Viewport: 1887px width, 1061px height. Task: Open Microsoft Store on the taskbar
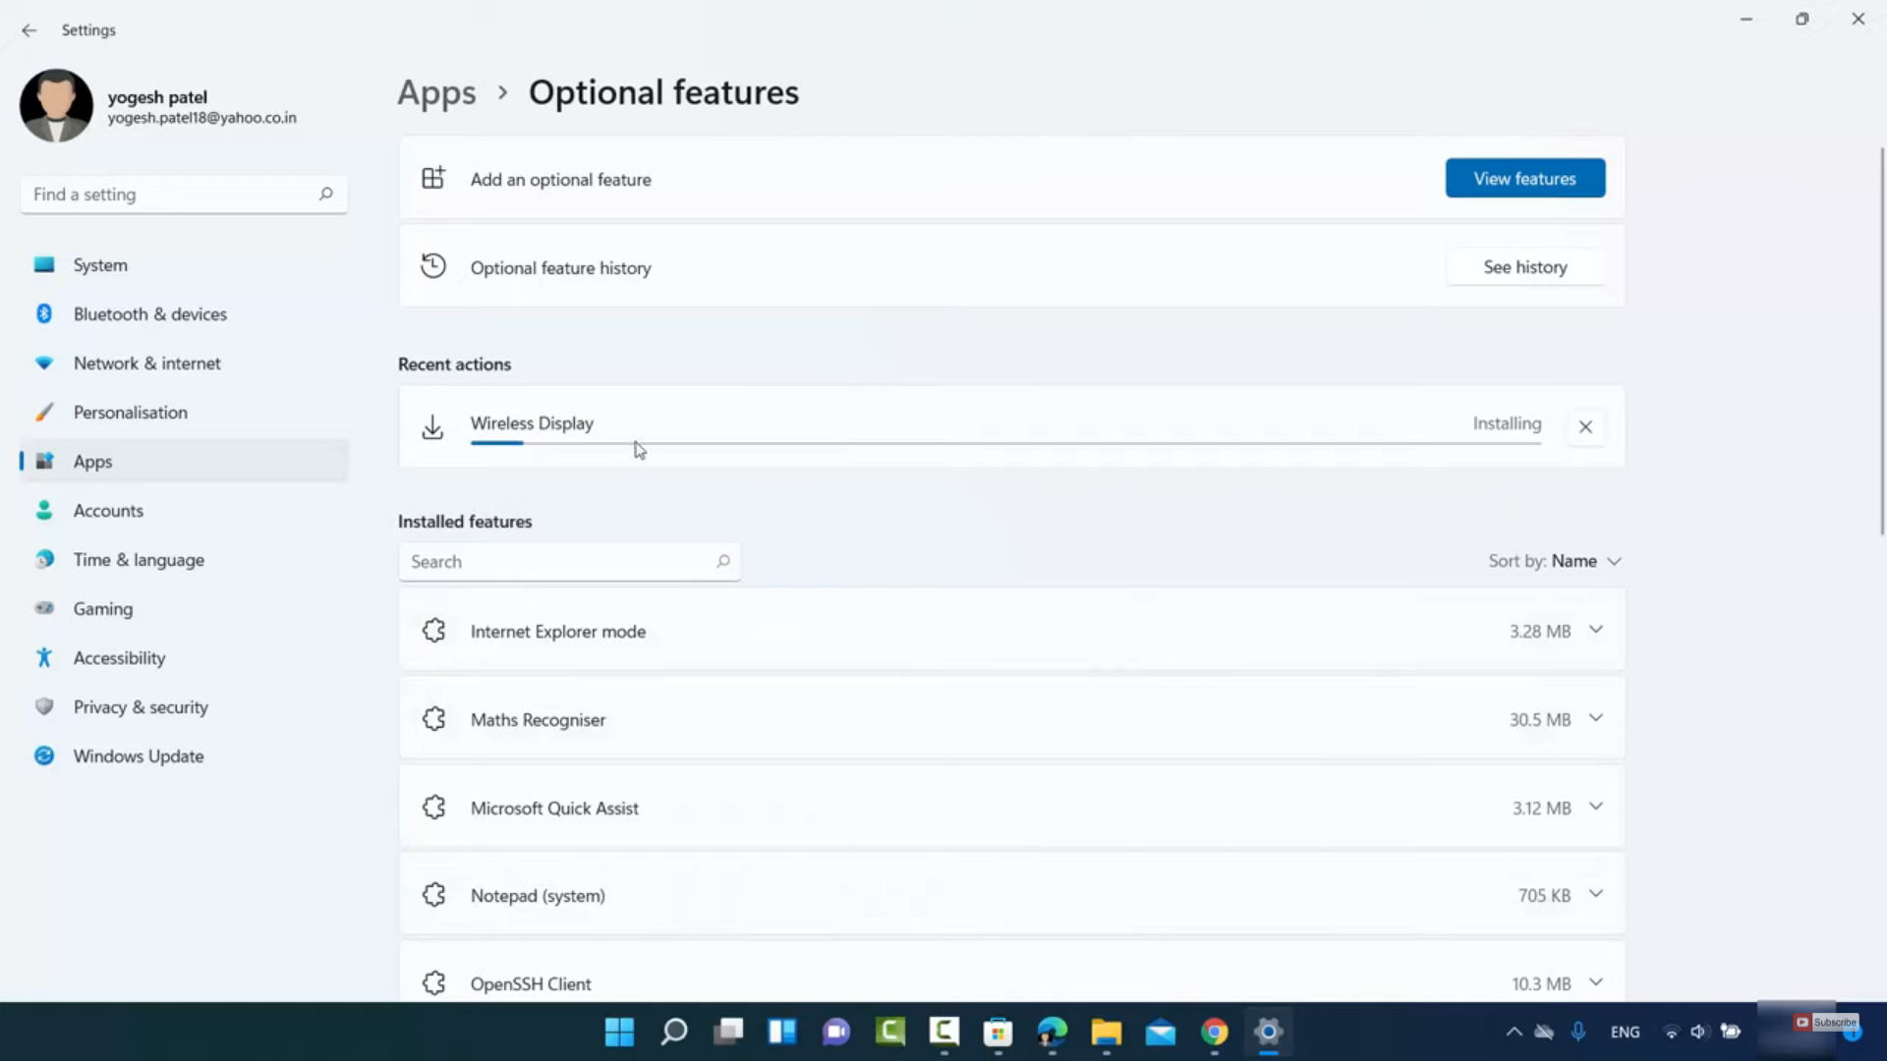998,1032
